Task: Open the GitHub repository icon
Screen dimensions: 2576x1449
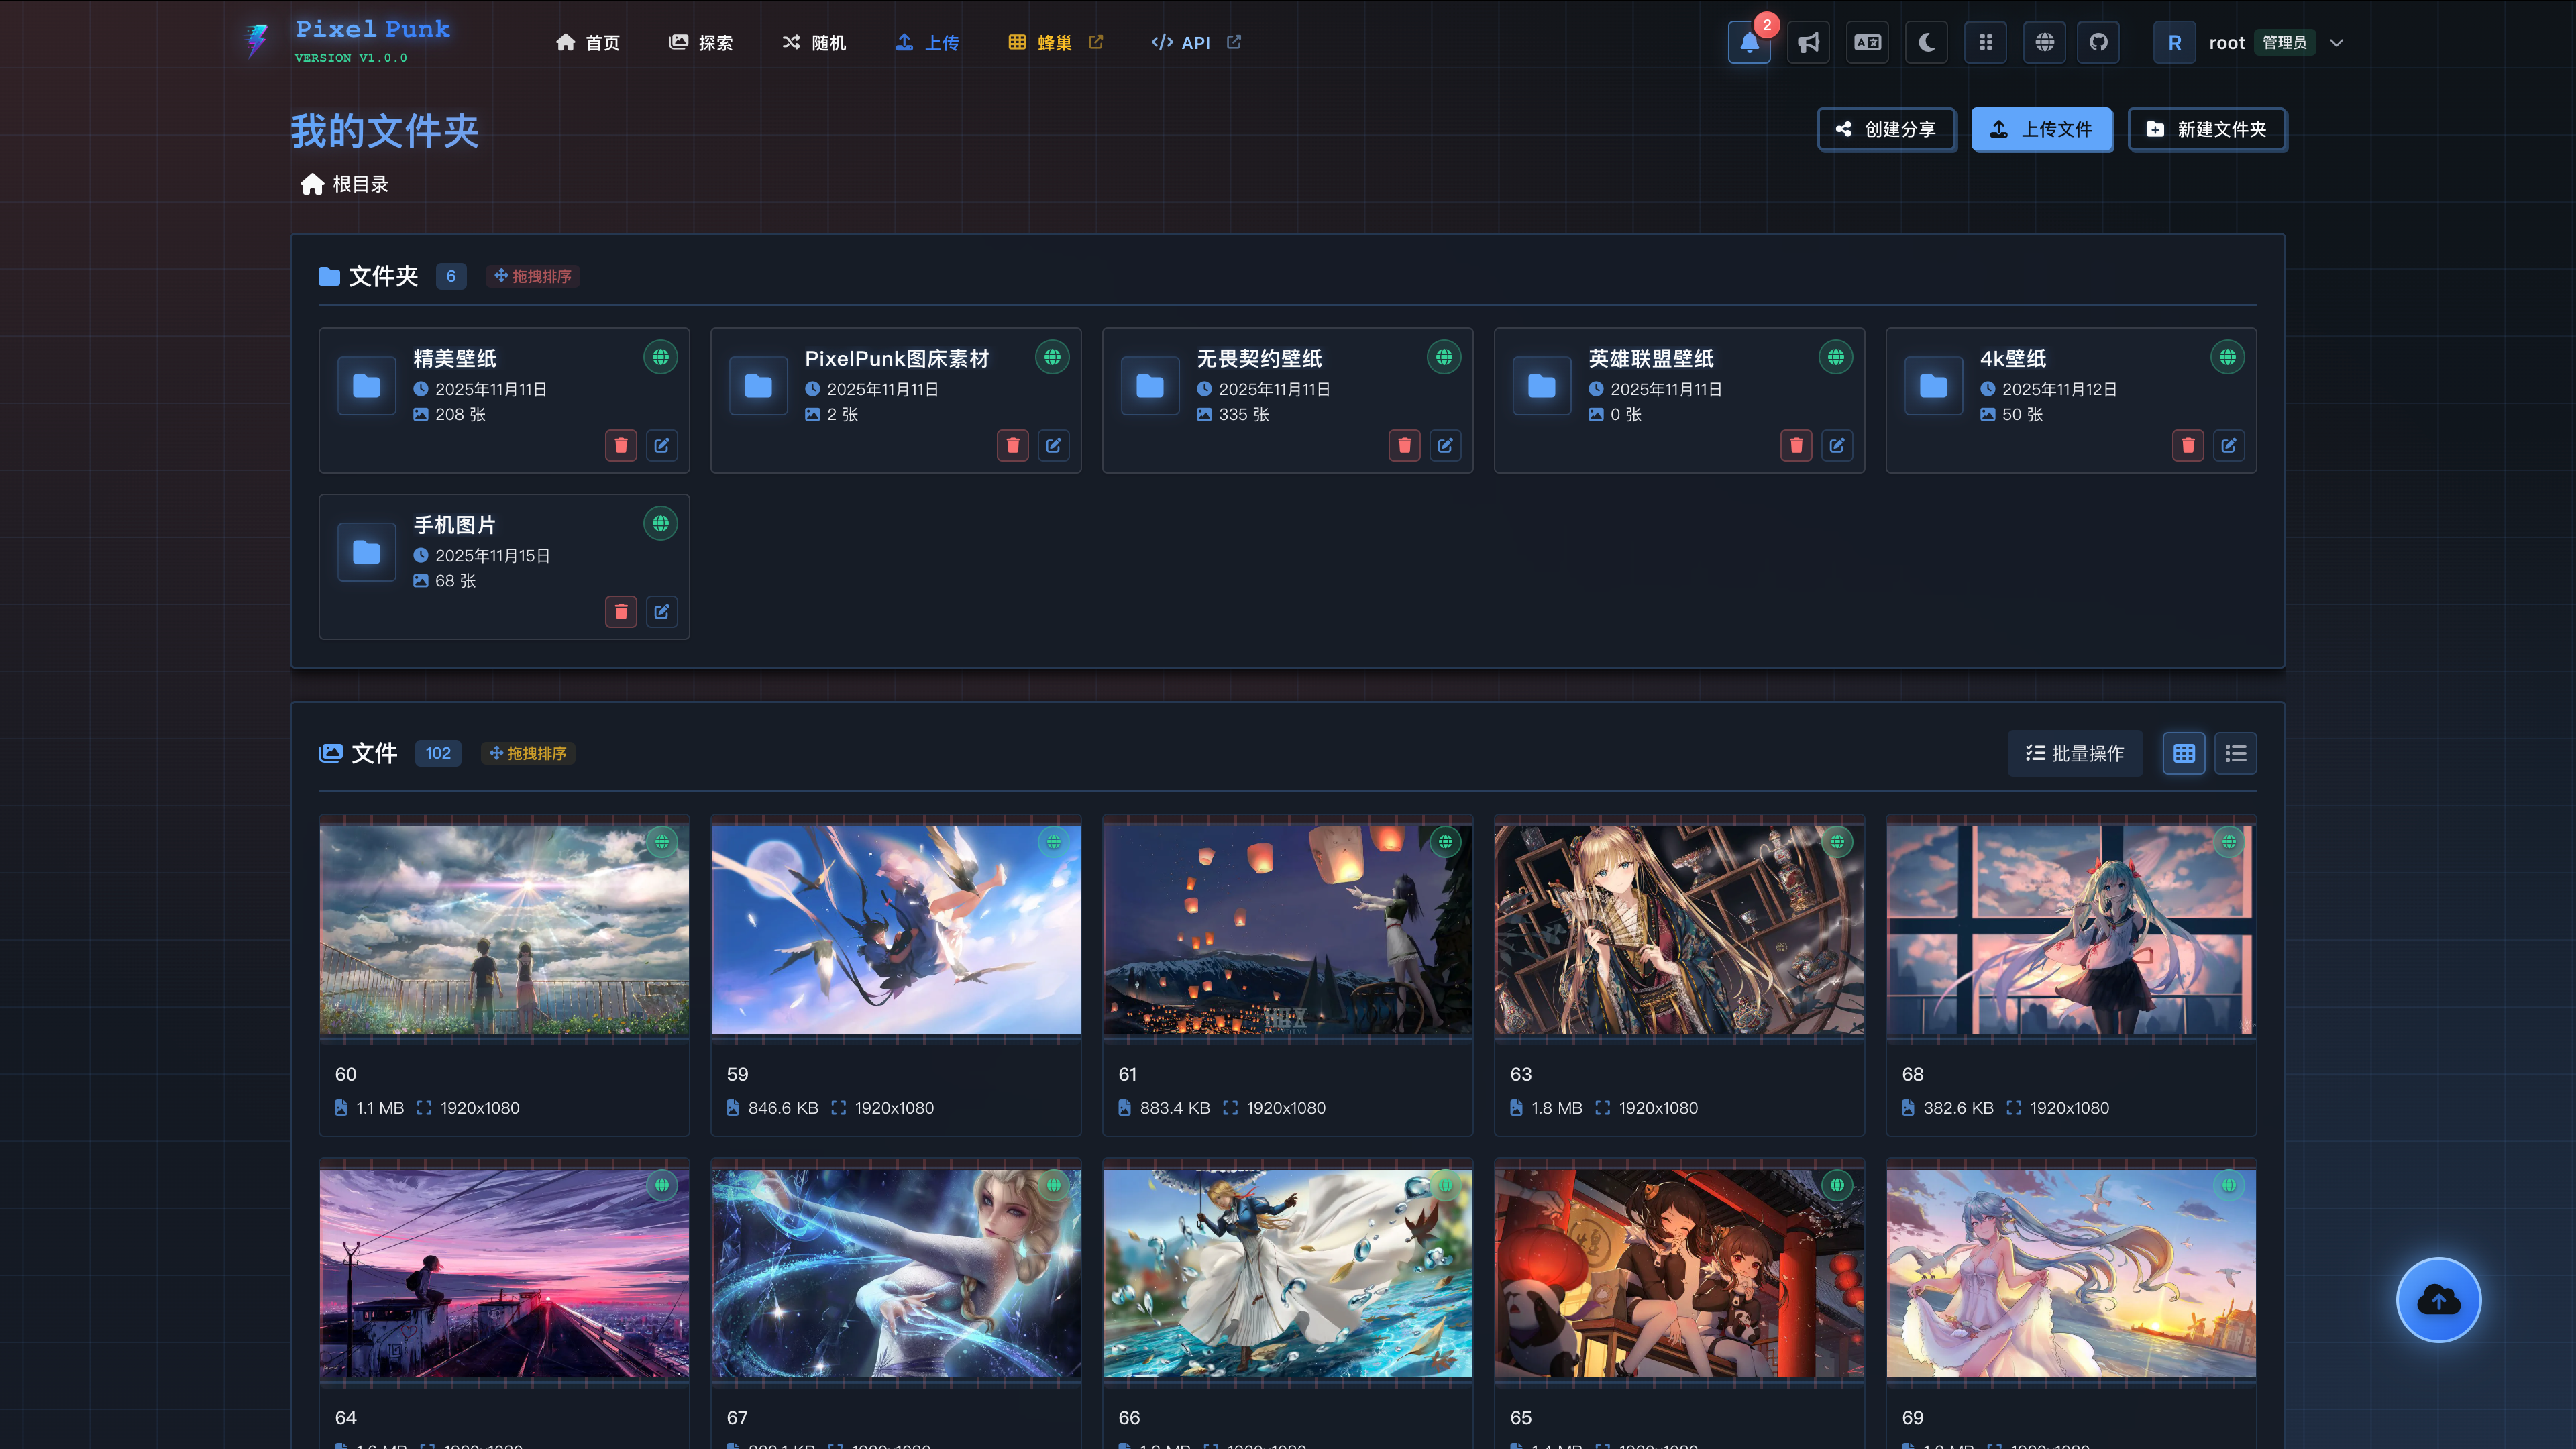Action: point(2098,42)
